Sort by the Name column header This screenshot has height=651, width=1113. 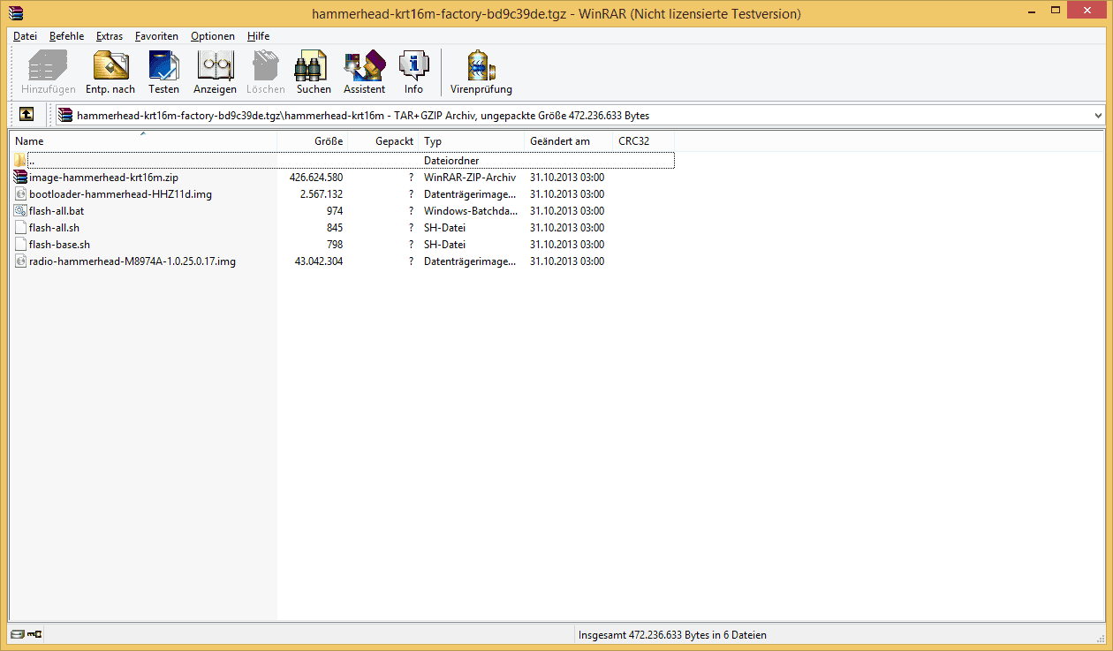tap(144, 140)
